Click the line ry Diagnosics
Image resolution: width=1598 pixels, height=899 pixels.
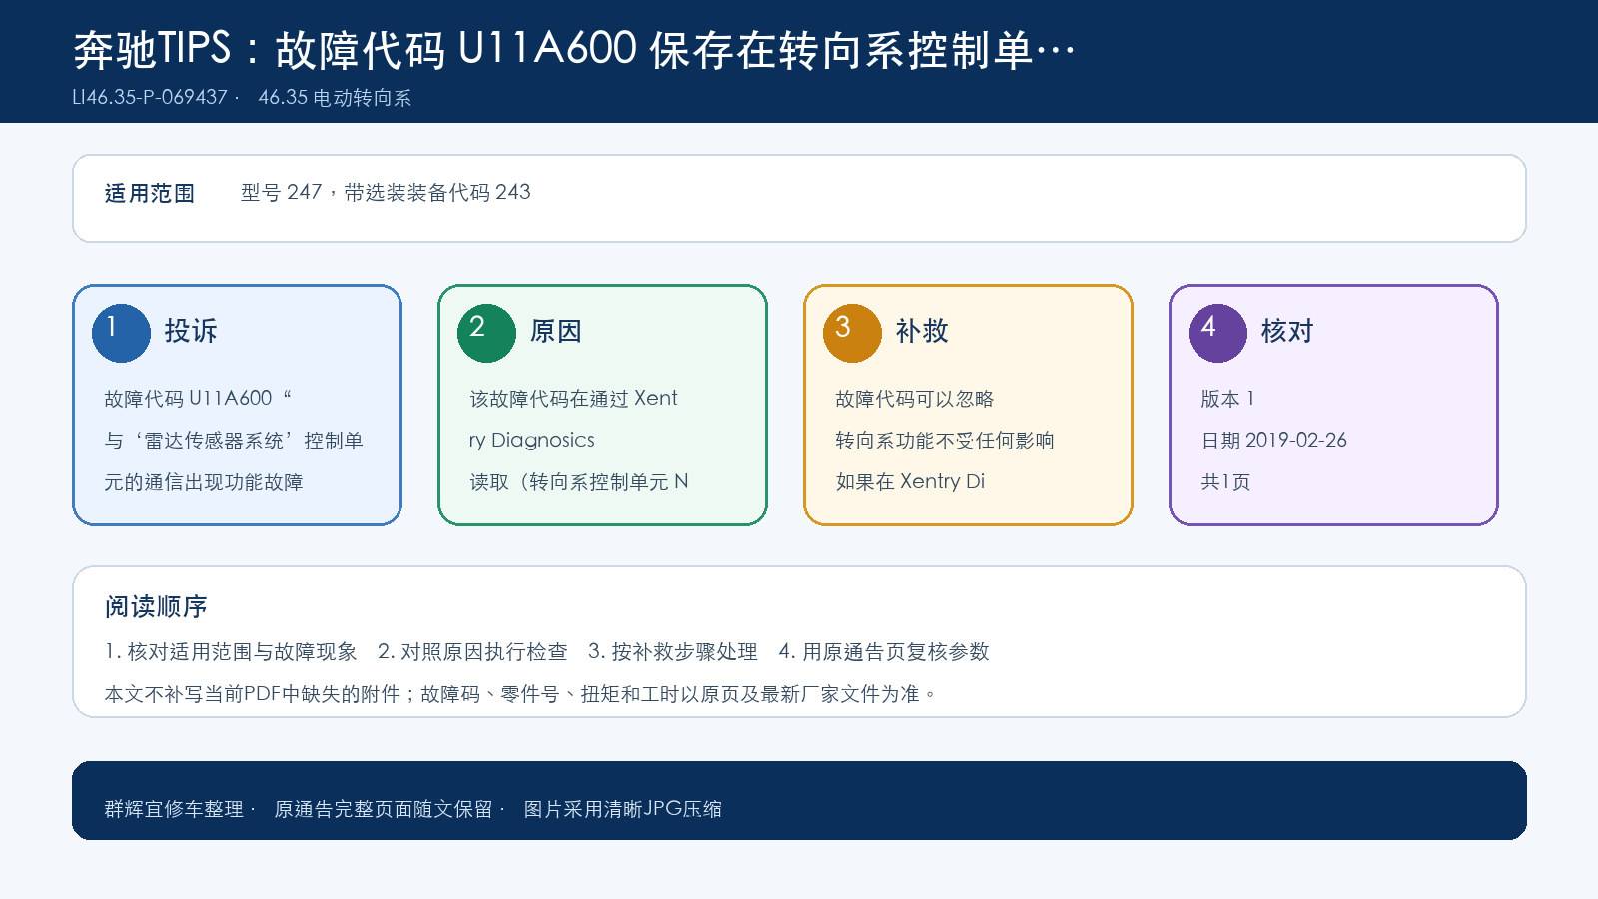click(531, 440)
